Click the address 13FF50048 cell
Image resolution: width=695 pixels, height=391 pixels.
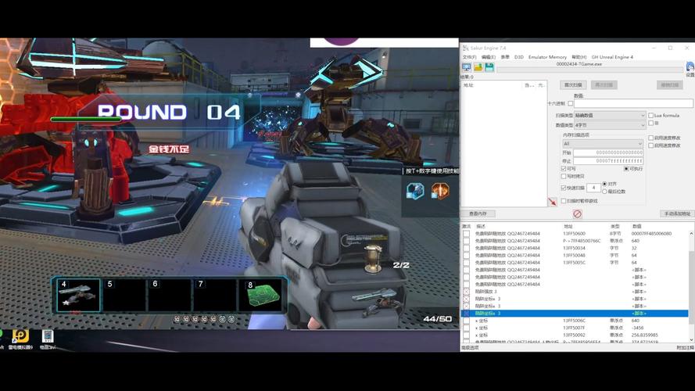(x=574, y=256)
